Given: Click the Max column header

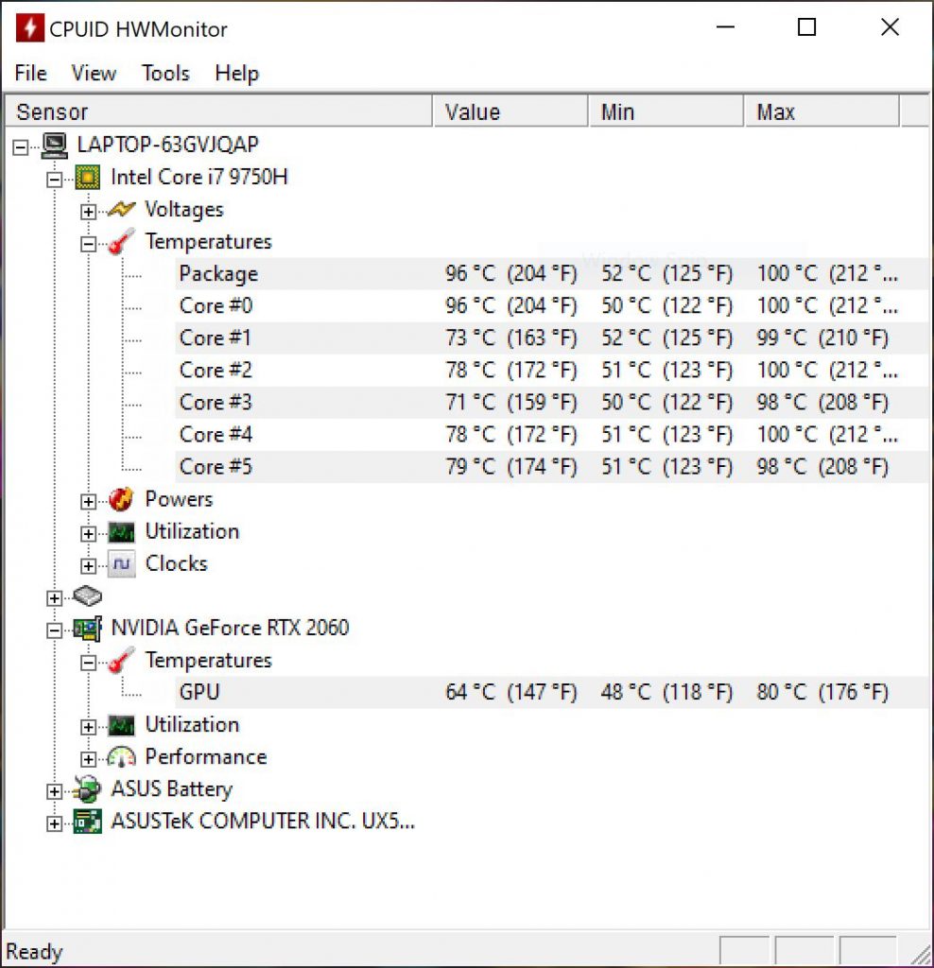Looking at the screenshot, I should pyautogui.click(x=822, y=112).
